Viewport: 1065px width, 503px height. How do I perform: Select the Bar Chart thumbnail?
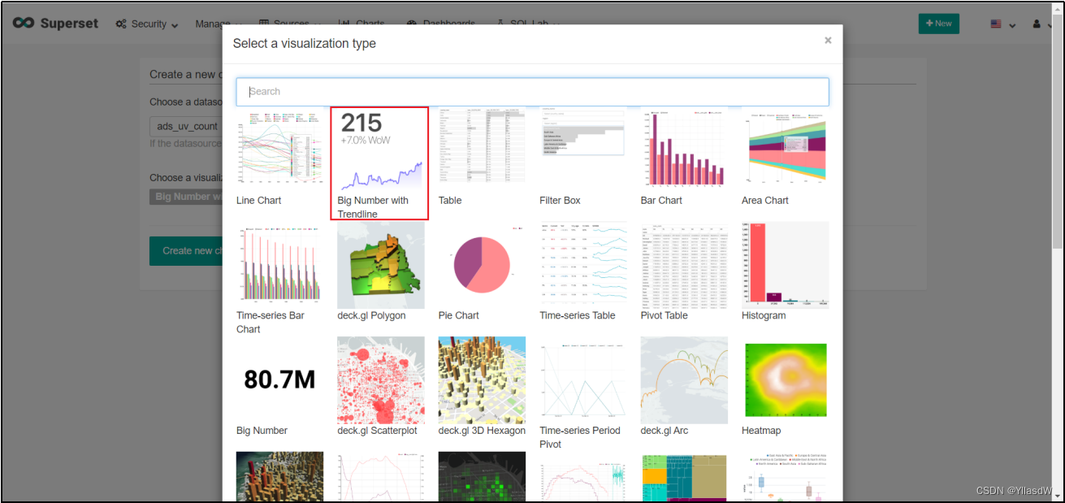(x=684, y=145)
